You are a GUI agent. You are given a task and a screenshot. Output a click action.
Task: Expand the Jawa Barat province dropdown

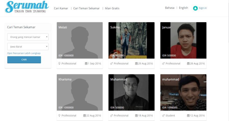pos(28,47)
